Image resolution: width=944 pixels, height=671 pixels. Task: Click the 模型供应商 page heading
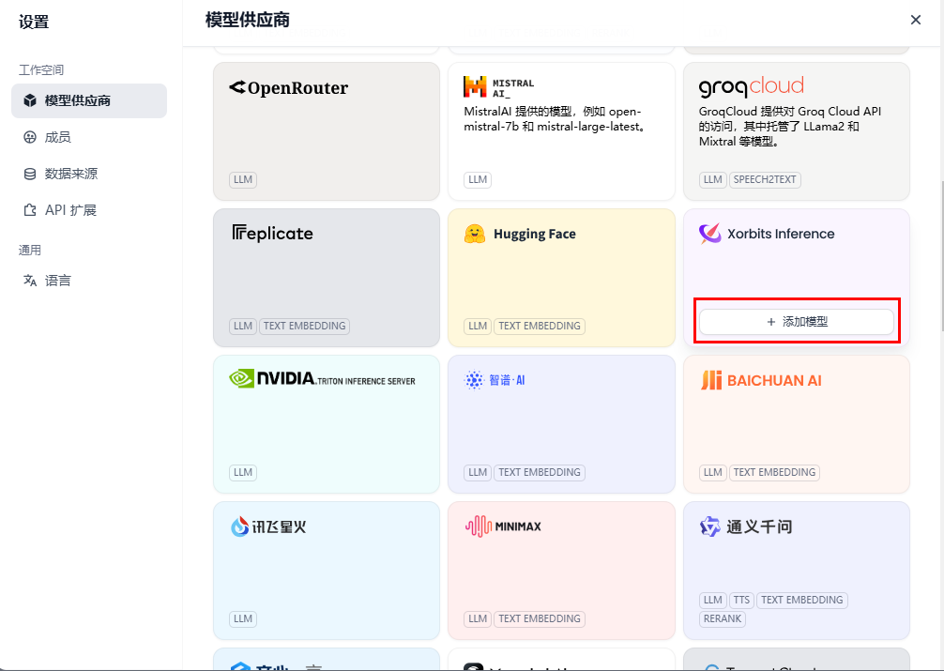click(248, 20)
